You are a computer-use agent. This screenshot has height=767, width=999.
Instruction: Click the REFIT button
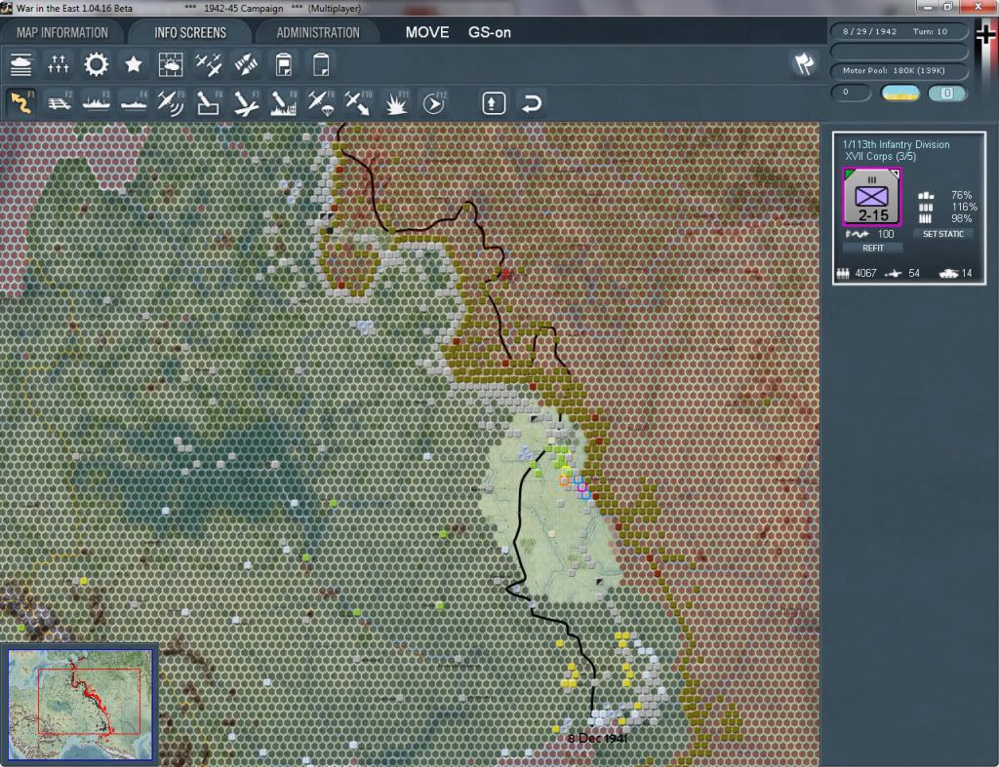coord(873,249)
